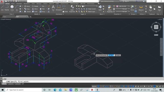Viewport: 164px width, 92px height.
Task: Activate the Fillet command
Action: [42, 9]
